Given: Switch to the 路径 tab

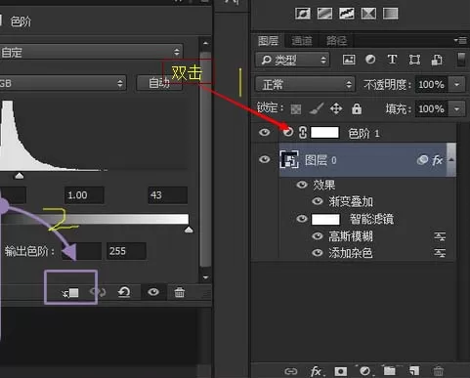Looking at the screenshot, I should [336, 41].
